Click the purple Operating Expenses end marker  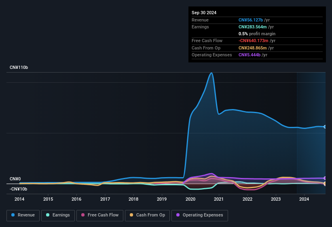pyautogui.click(x=325, y=178)
